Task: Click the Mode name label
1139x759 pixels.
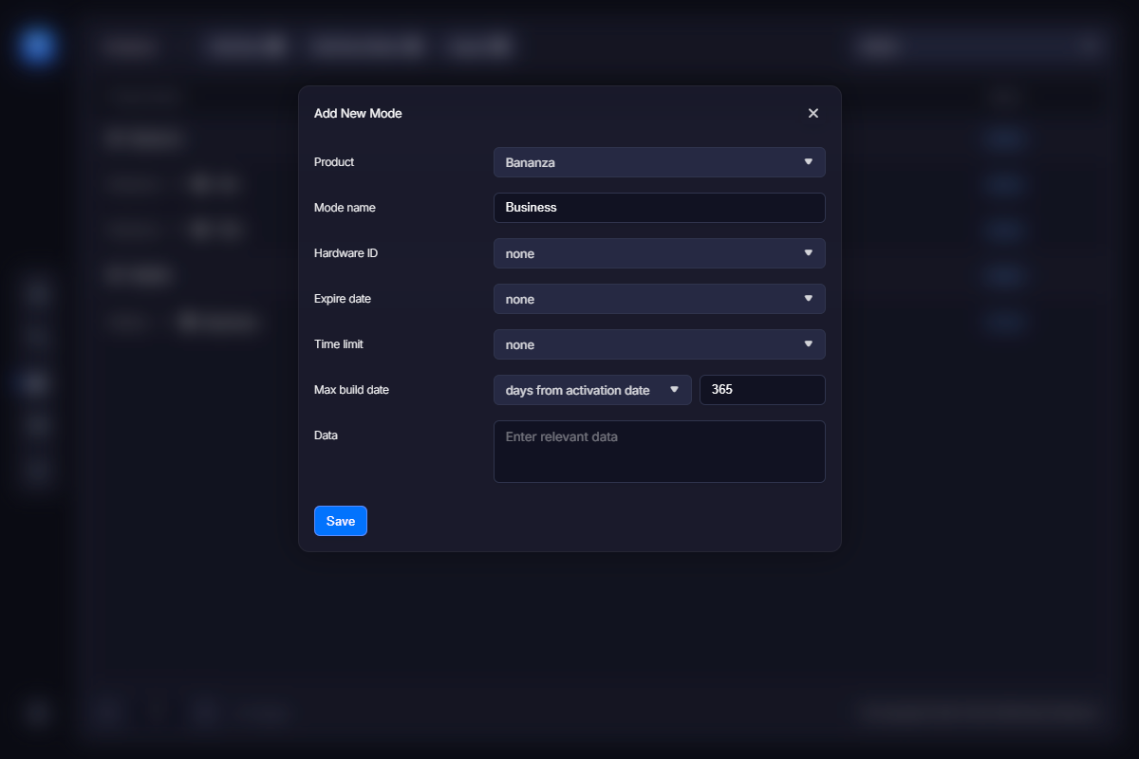Action: [x=344, y=208]
